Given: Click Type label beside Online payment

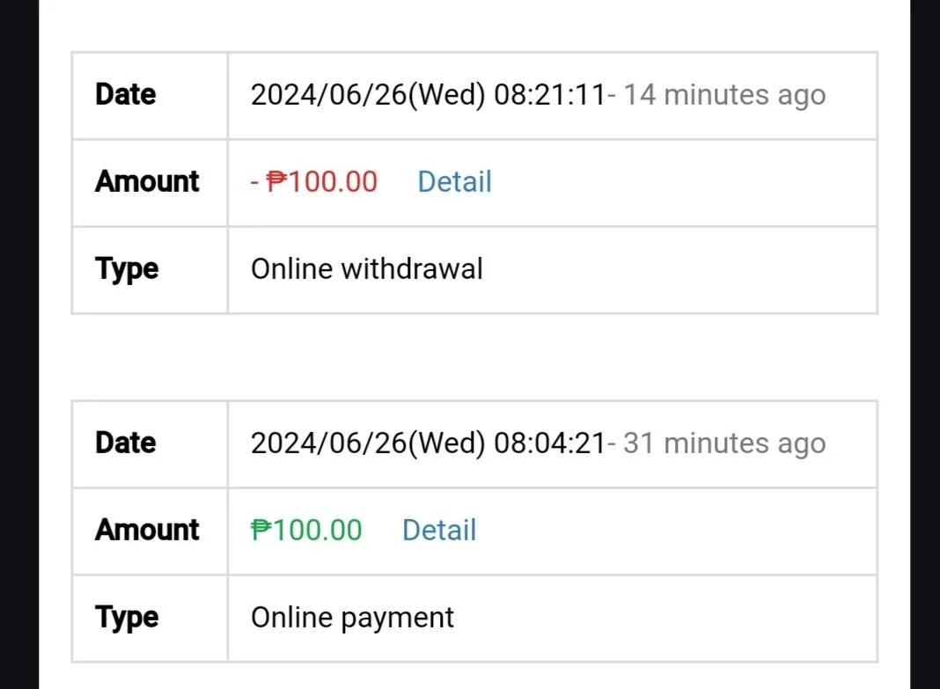Looking at the screenshot, I should (127, 619).
